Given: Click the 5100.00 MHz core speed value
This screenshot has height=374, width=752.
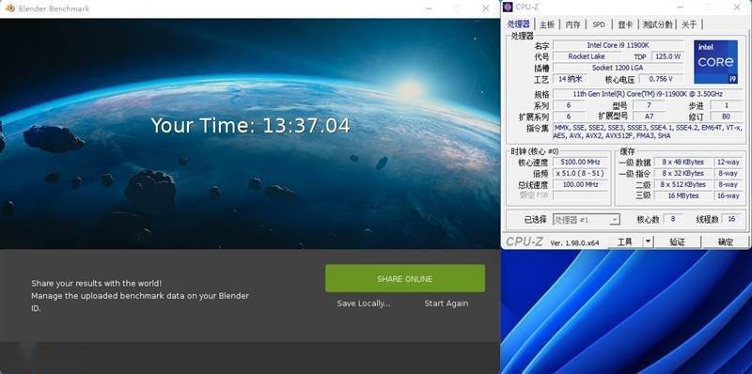Looking at the screenshot, I should (580, 162).
